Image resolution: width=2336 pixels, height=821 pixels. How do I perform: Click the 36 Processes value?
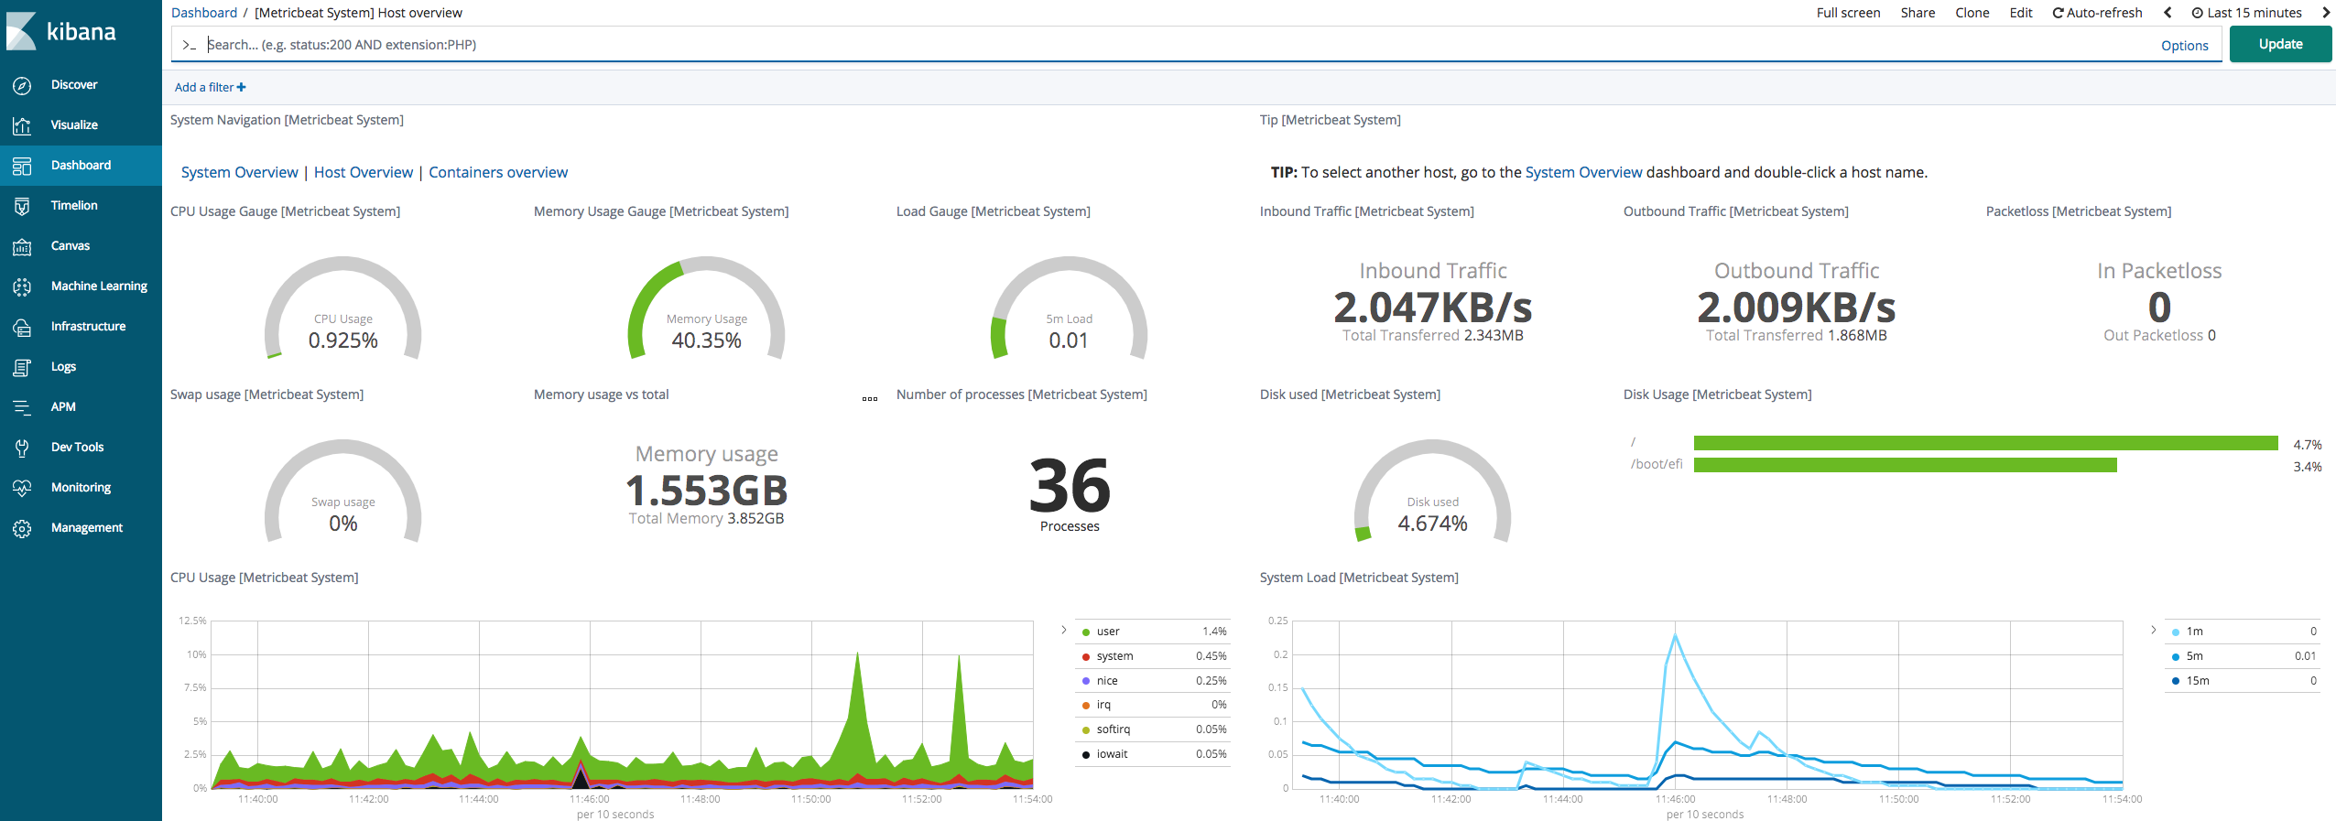point(1070,487)
